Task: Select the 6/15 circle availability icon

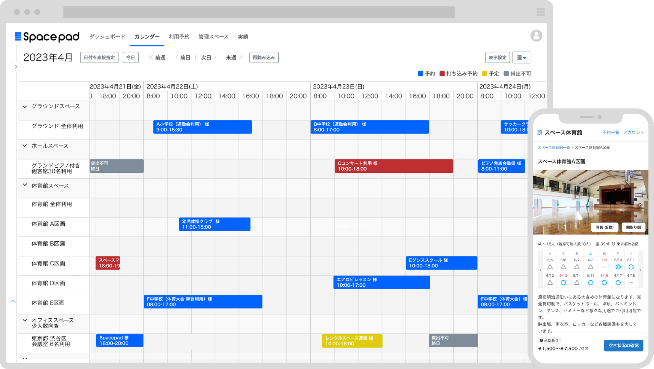Action: click(591, 283)
